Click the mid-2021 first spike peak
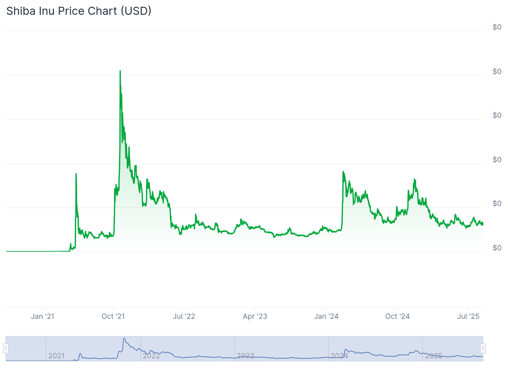This screenshot has width=508, height=370. pyautogui.click(x=76, y=174)
